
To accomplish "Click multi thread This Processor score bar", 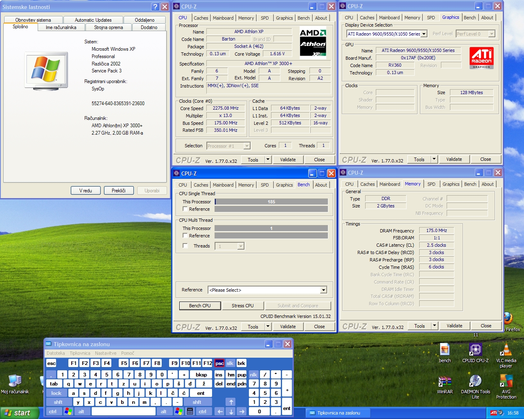I will 271,228.
